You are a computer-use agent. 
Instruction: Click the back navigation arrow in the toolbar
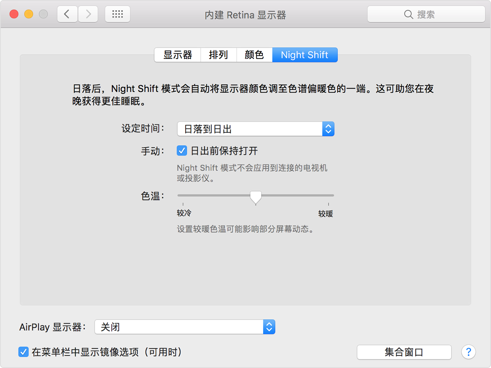[67, 14]
